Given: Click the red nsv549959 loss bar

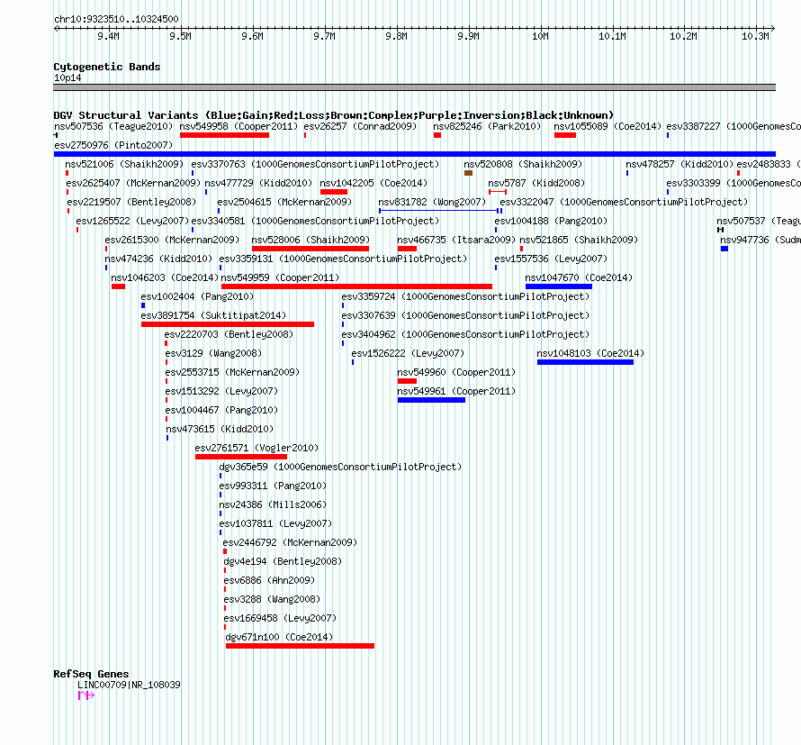Looking at the screenshot, I should click(356, 286).
